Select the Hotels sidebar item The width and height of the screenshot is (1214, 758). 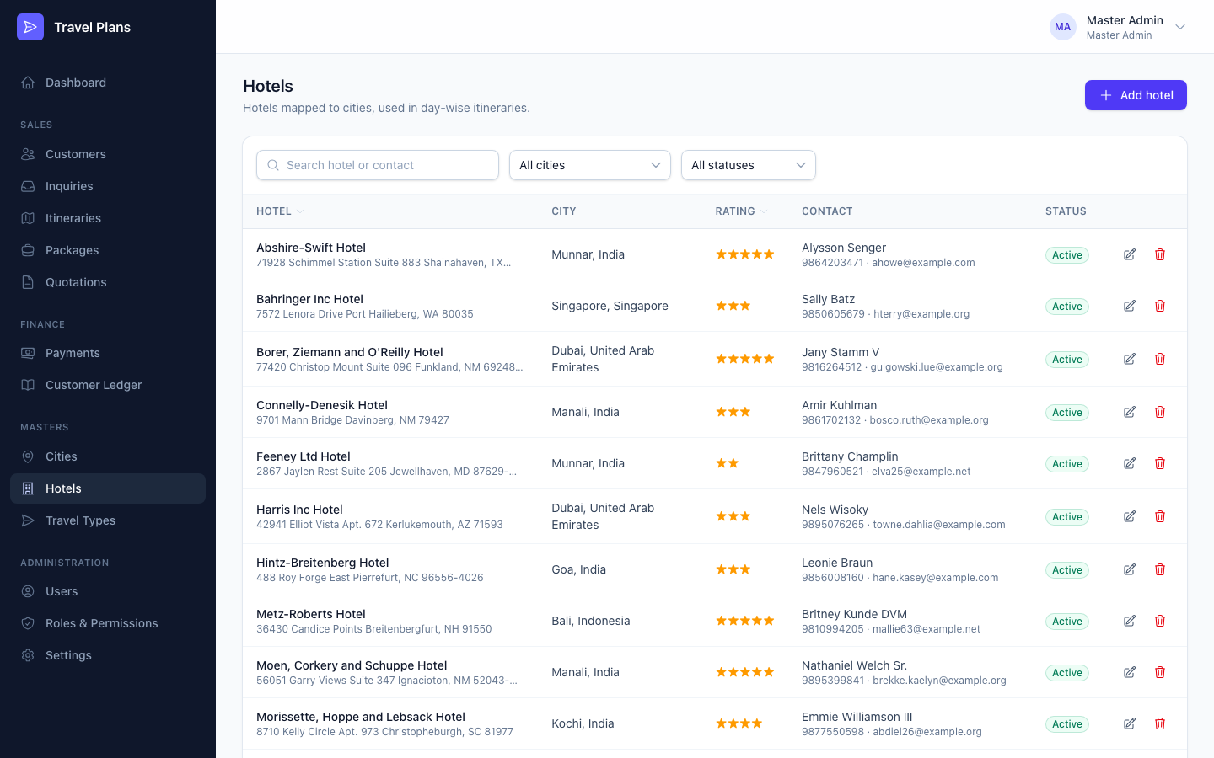[108, 488]
